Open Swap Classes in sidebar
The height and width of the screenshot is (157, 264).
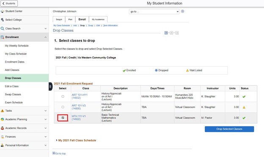pyautogui.click(x=13, y=94)
